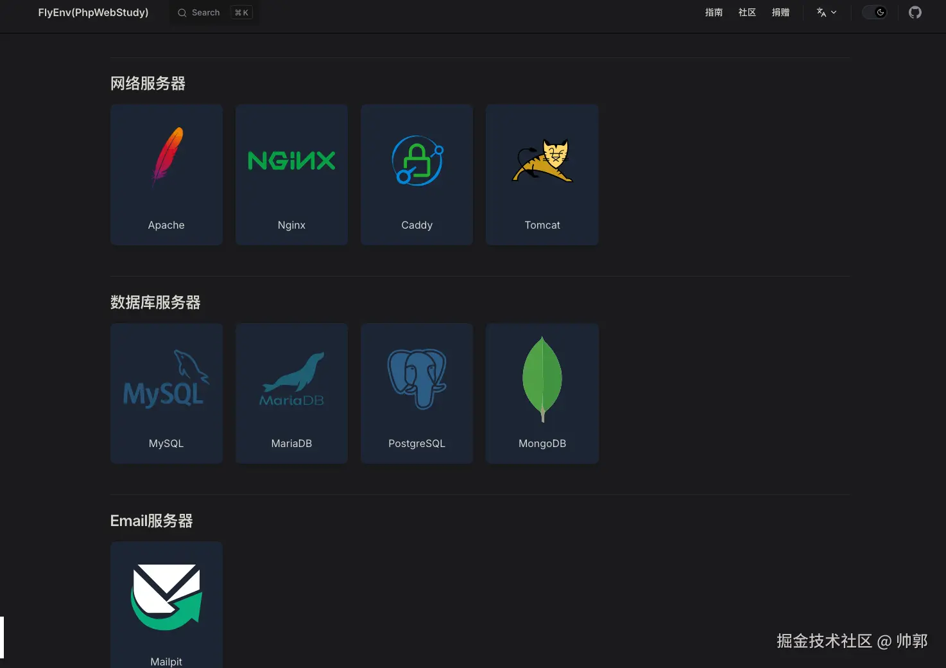Open the language selection dropdown

(x=827, y=12)
